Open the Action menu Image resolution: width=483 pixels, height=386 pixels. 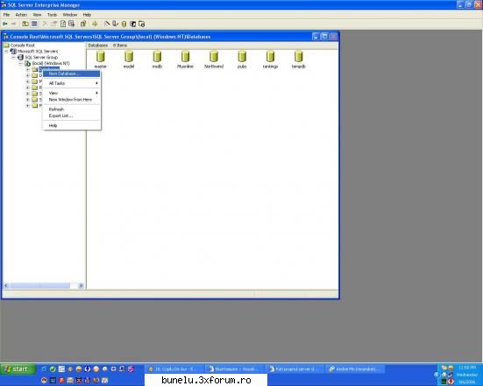point(21,15)
